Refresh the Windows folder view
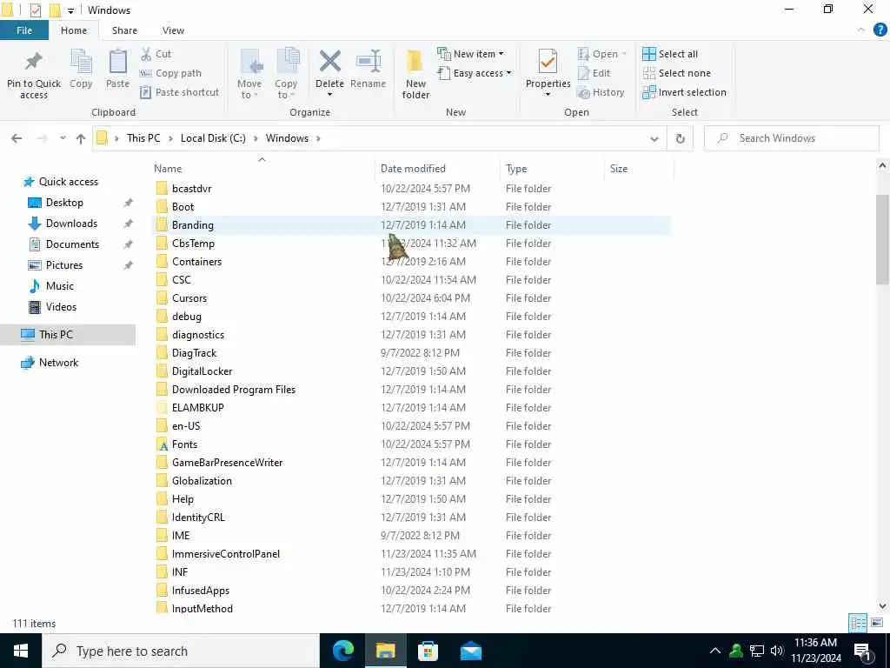Screen dimensions: 890x668 pos(680,138)
